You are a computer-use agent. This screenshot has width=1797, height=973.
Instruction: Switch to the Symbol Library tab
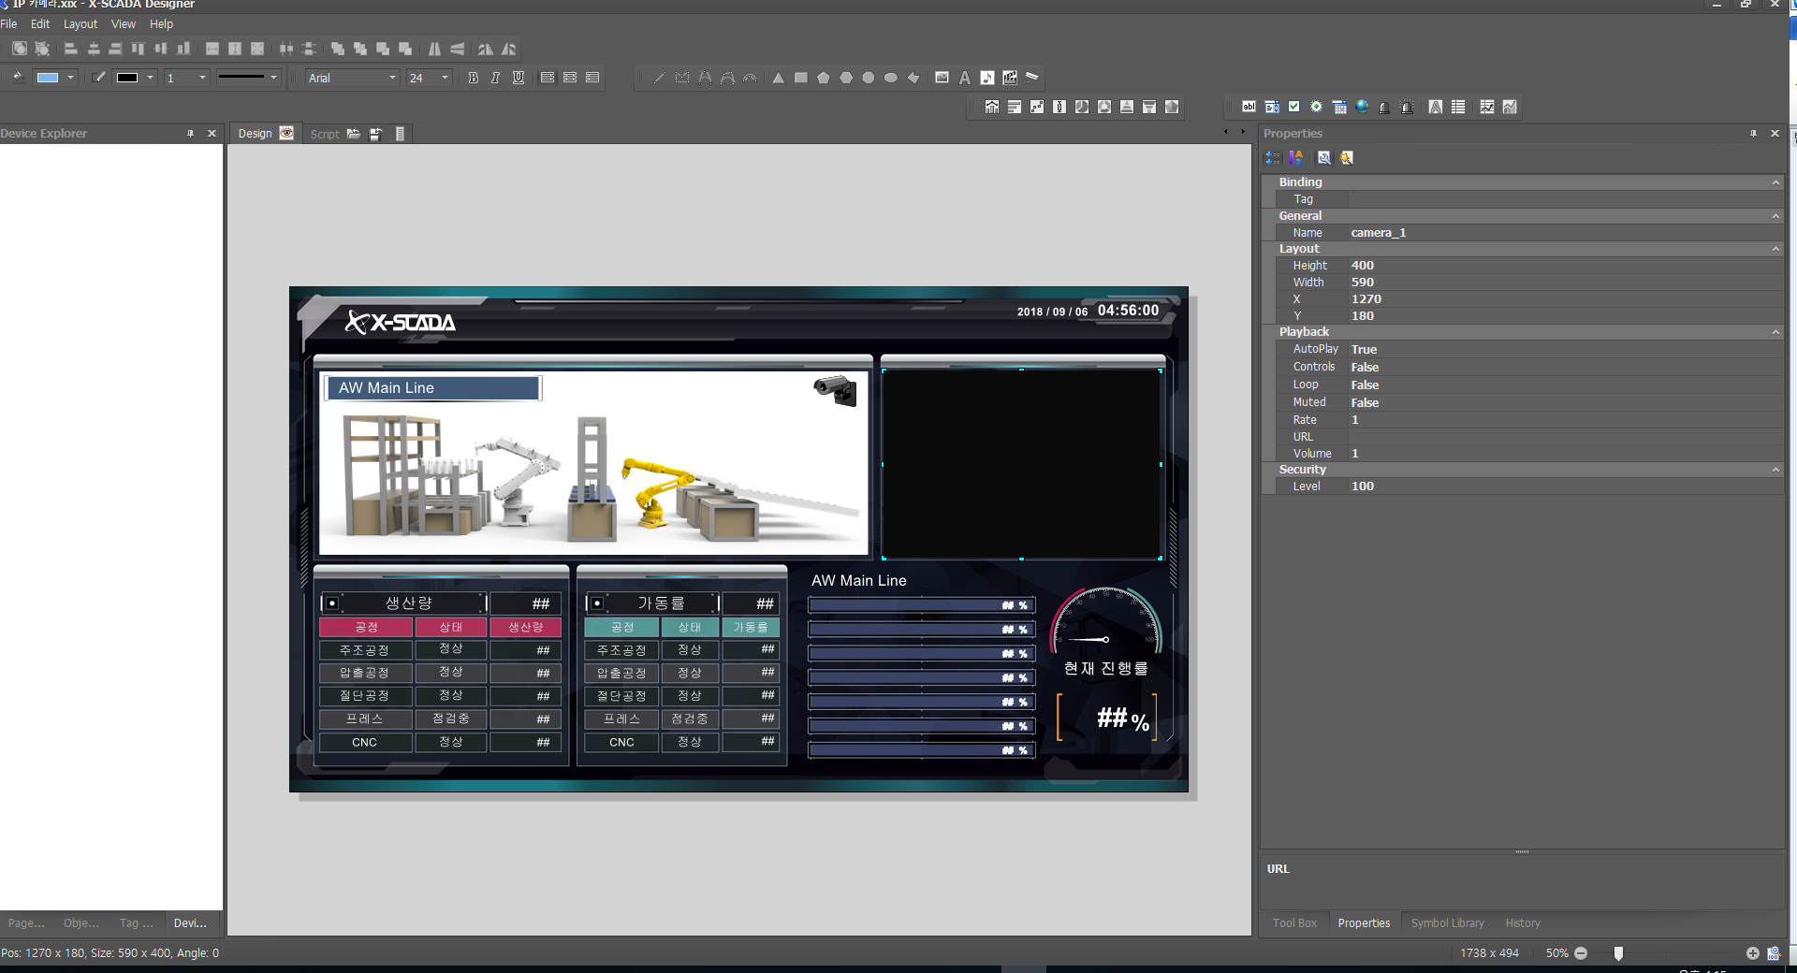tap(1448, 923)
